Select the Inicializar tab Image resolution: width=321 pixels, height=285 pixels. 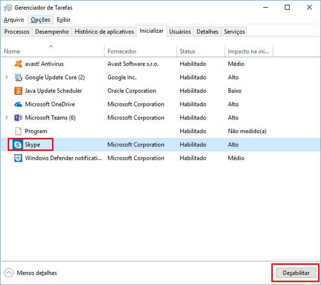(x=152, y=31)
